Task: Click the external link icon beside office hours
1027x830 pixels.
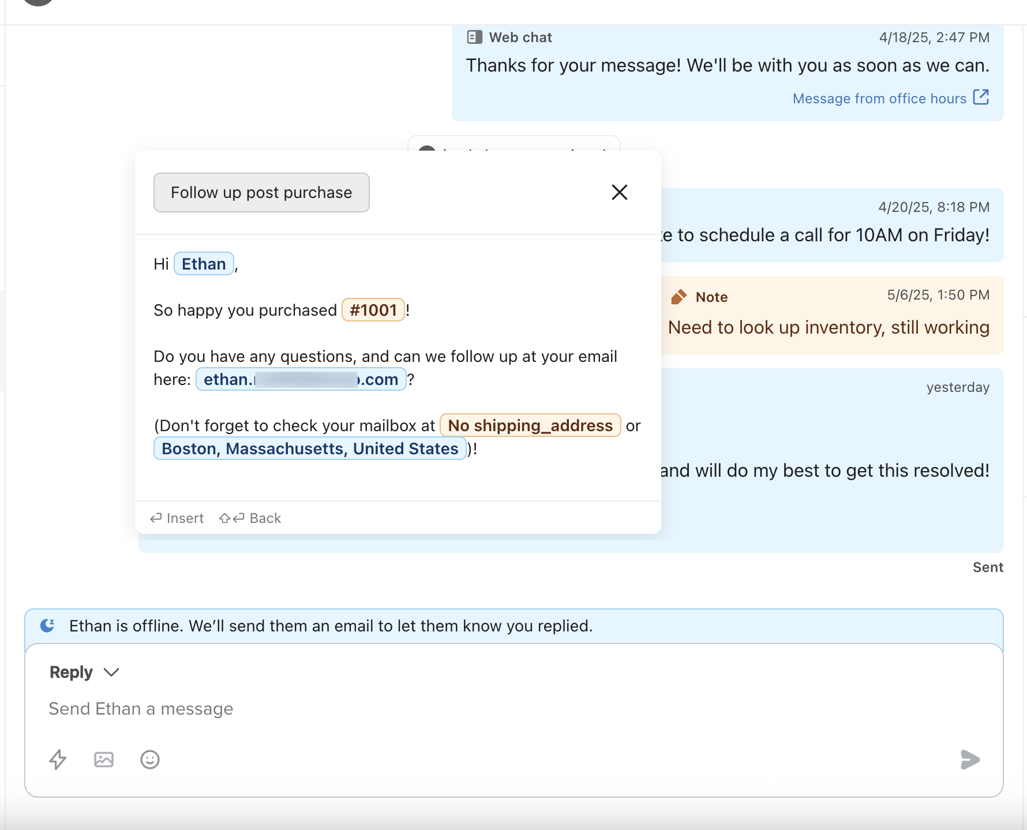Action: 981,97
